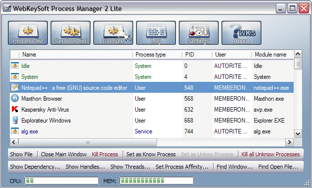312x188 pixels.
Task: Sort by Process type column header
Action: 157,55
